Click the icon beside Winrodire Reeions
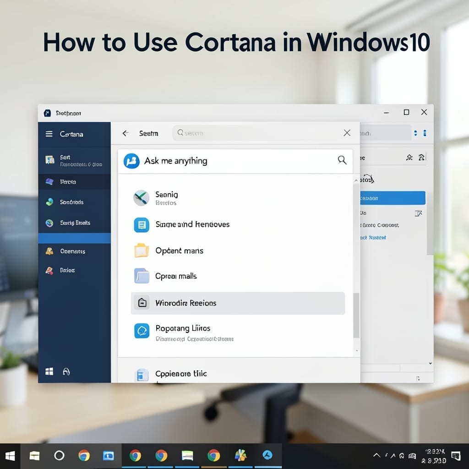 tap(142, 303)
